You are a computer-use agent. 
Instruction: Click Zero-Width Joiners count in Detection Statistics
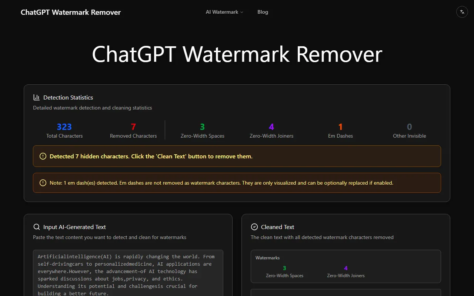pyautogui.click(x=271, y=127)
